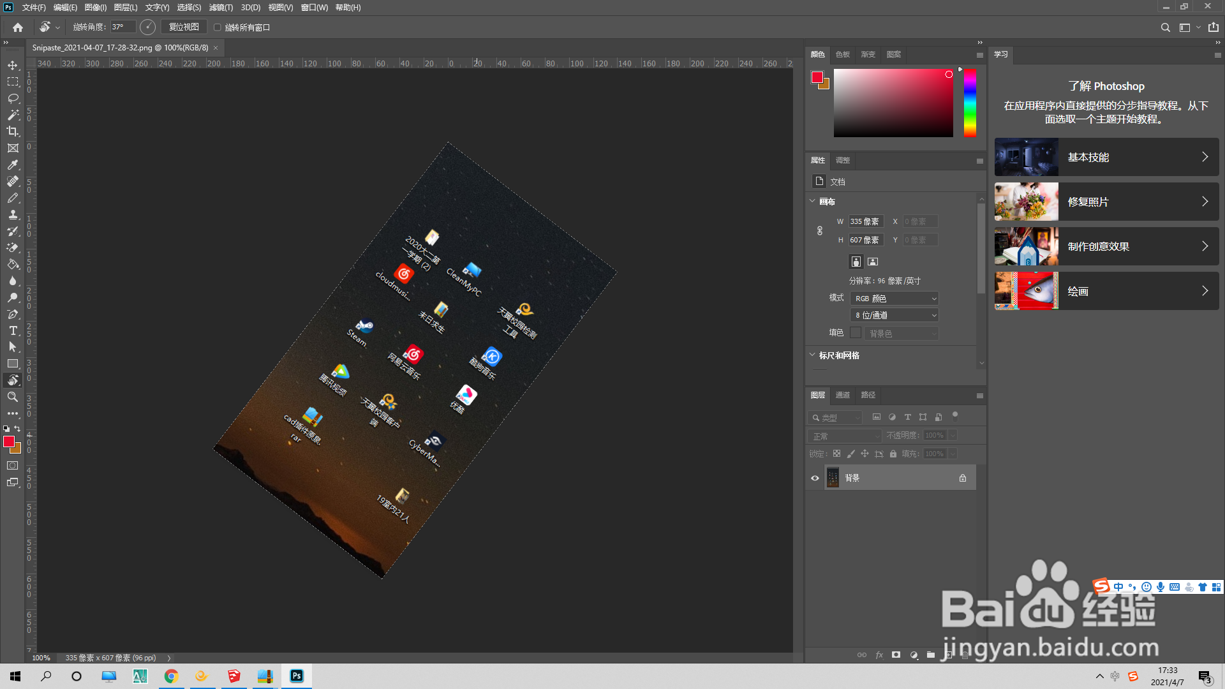This screenshot has width=1225, height=689.
Task: Open the opacity slider dropdown arrow
Action: point(953,435)
